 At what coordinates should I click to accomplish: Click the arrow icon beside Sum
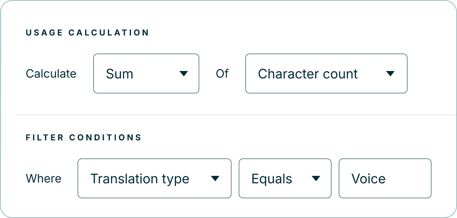(184, 73)
